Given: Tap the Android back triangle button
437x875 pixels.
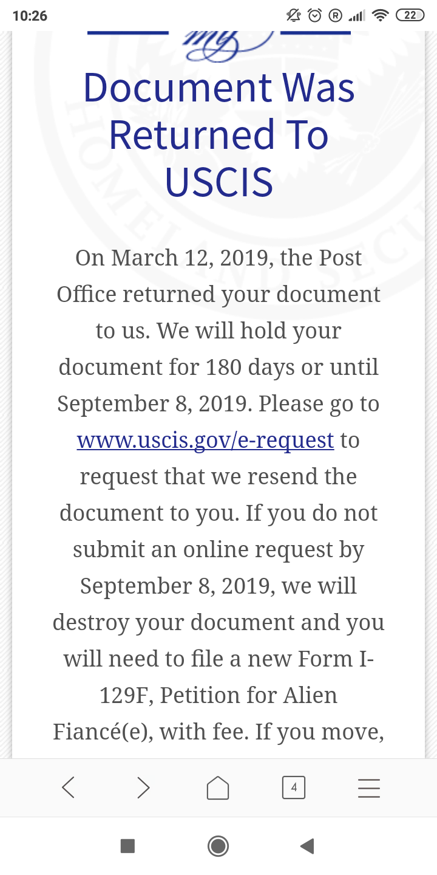Looking at the screenshot, I should point(307,846).
